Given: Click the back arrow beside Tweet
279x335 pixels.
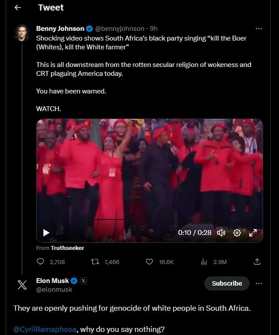Looking at the screenshot, I should [x=18, y=8].
